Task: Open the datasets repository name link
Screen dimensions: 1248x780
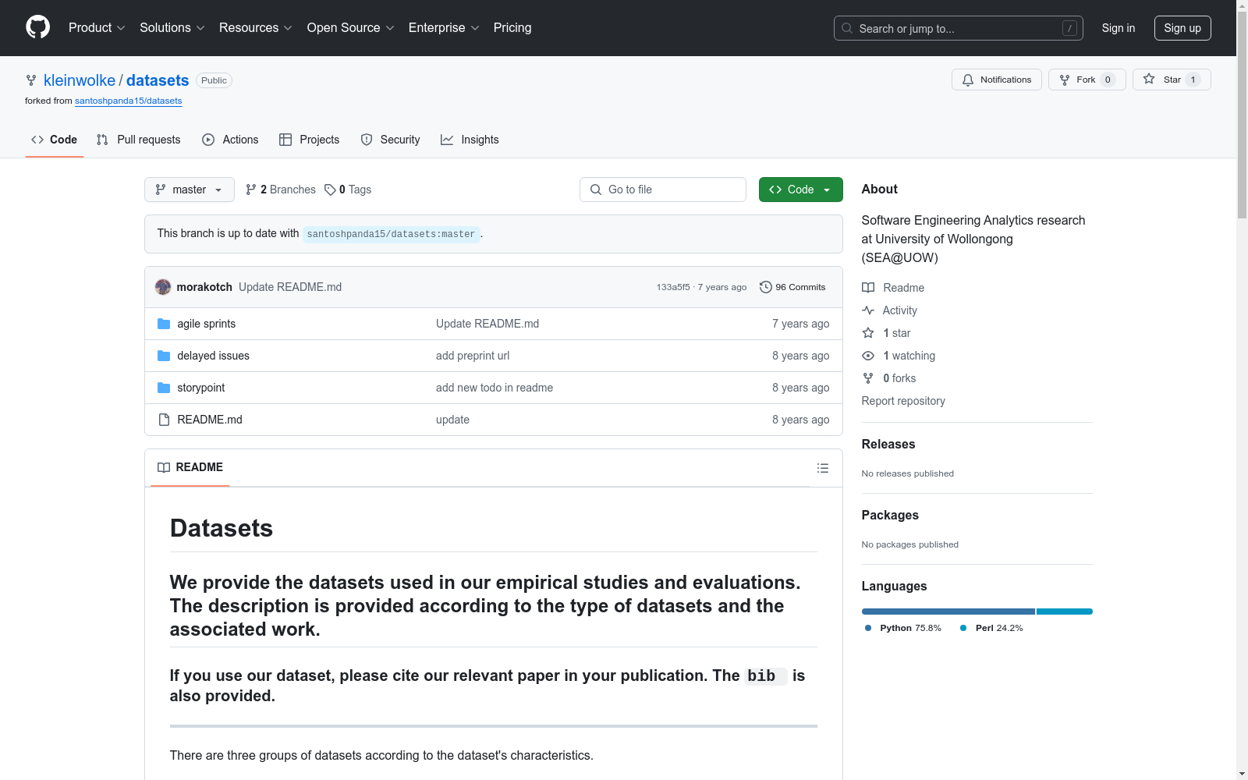Action: pos(158,80)
